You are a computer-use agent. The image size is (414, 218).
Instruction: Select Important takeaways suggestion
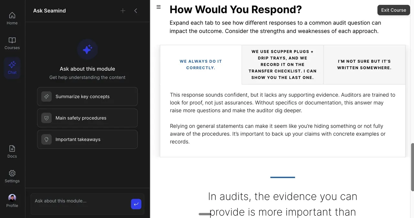[x=87, y=139]
